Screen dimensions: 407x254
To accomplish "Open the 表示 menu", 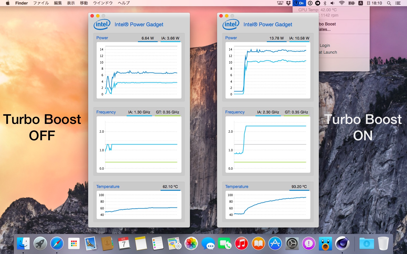I will [x=71, y=3].
